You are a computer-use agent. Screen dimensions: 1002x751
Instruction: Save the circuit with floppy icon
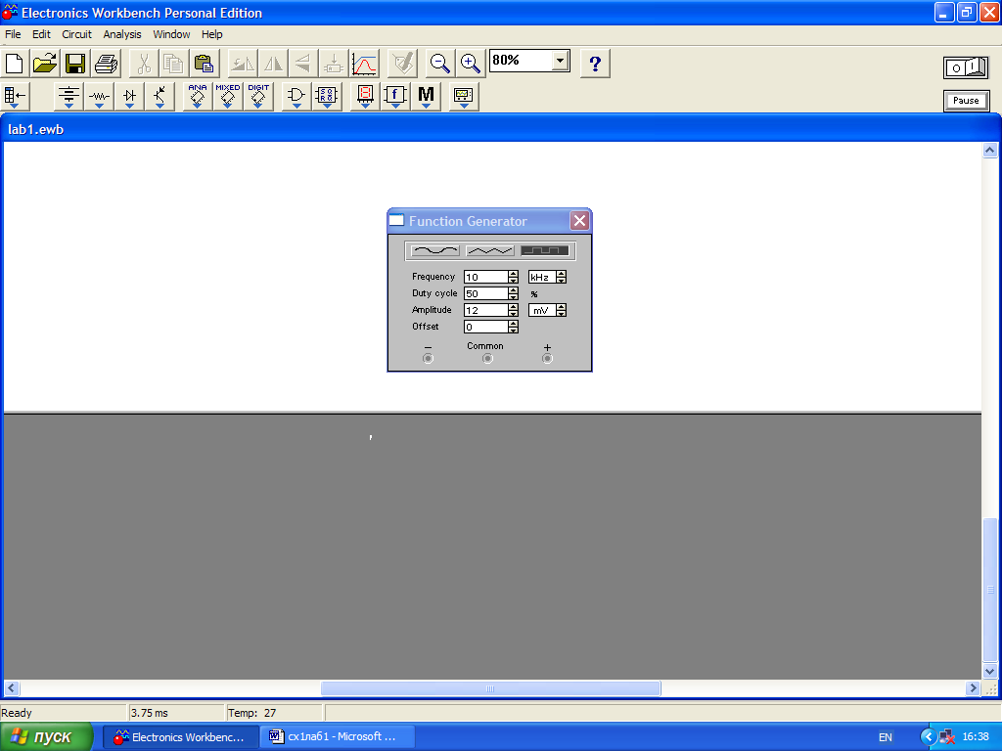coord(75,64)
